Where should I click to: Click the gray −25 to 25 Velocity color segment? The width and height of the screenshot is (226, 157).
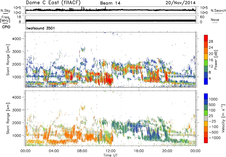[206, 118]
